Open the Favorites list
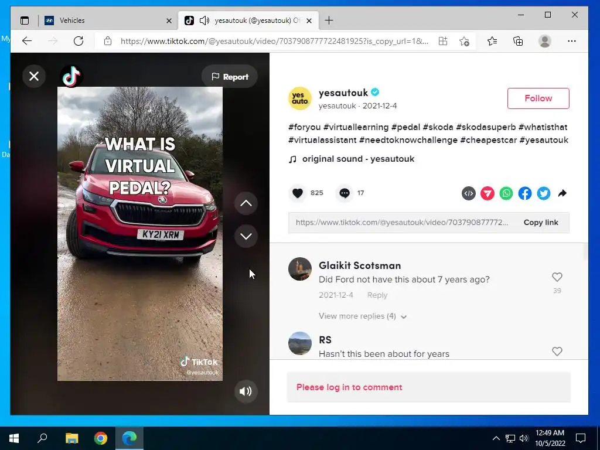 click(x=492, y=41)
